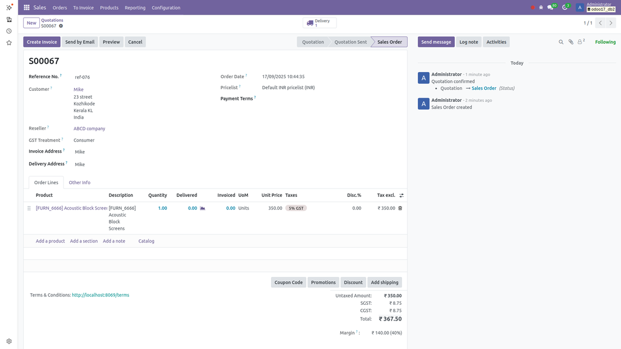Open the activities clock showing 3 items

(x=564, y=7)
